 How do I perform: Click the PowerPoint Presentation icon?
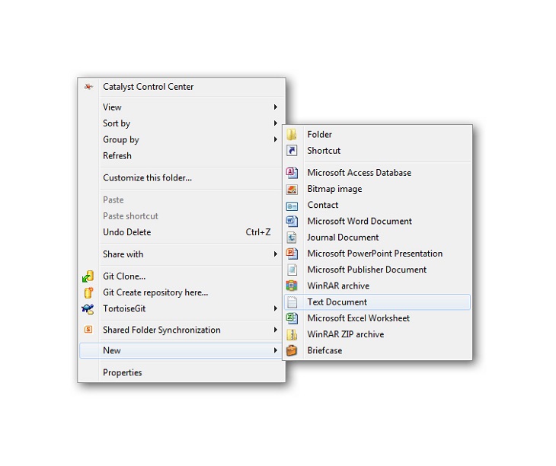(x=292, y=254)
